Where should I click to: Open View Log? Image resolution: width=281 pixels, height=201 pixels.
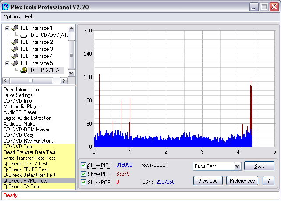[x=208, y=180]
